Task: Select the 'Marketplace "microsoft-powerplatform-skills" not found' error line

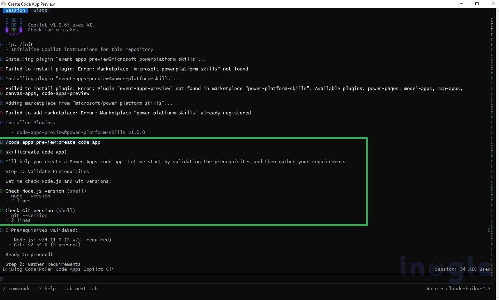Action: point(127,69)
